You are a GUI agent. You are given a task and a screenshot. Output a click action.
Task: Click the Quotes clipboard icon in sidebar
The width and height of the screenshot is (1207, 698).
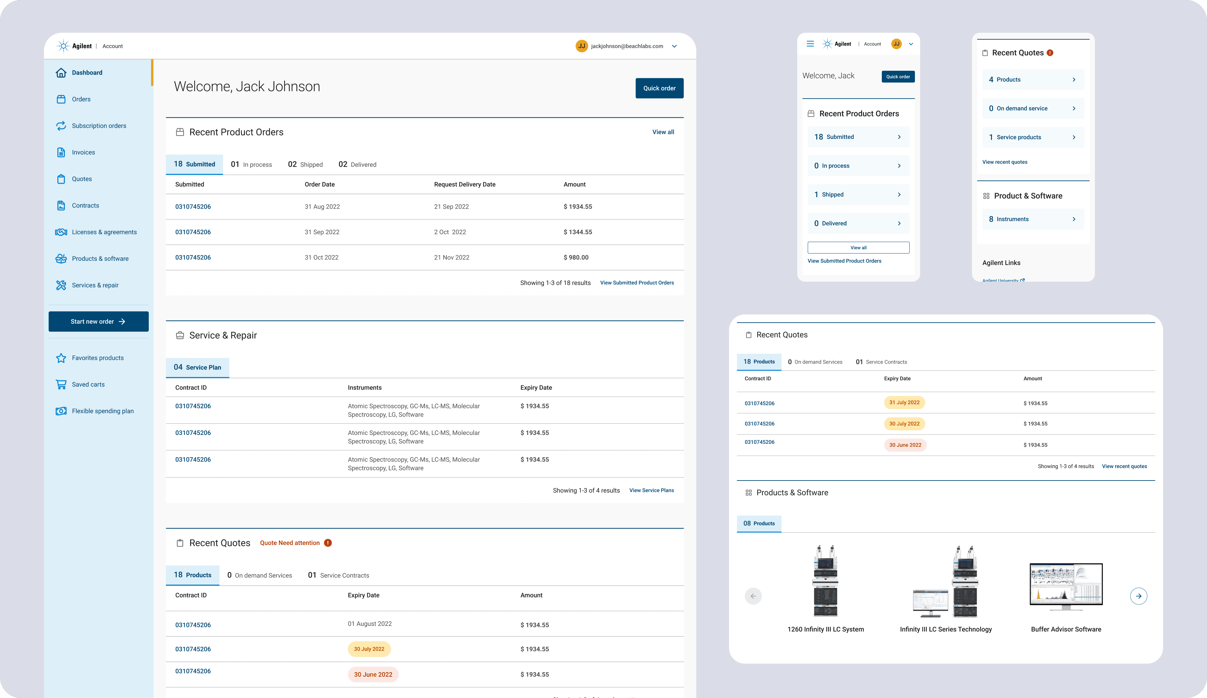(61, 179)
